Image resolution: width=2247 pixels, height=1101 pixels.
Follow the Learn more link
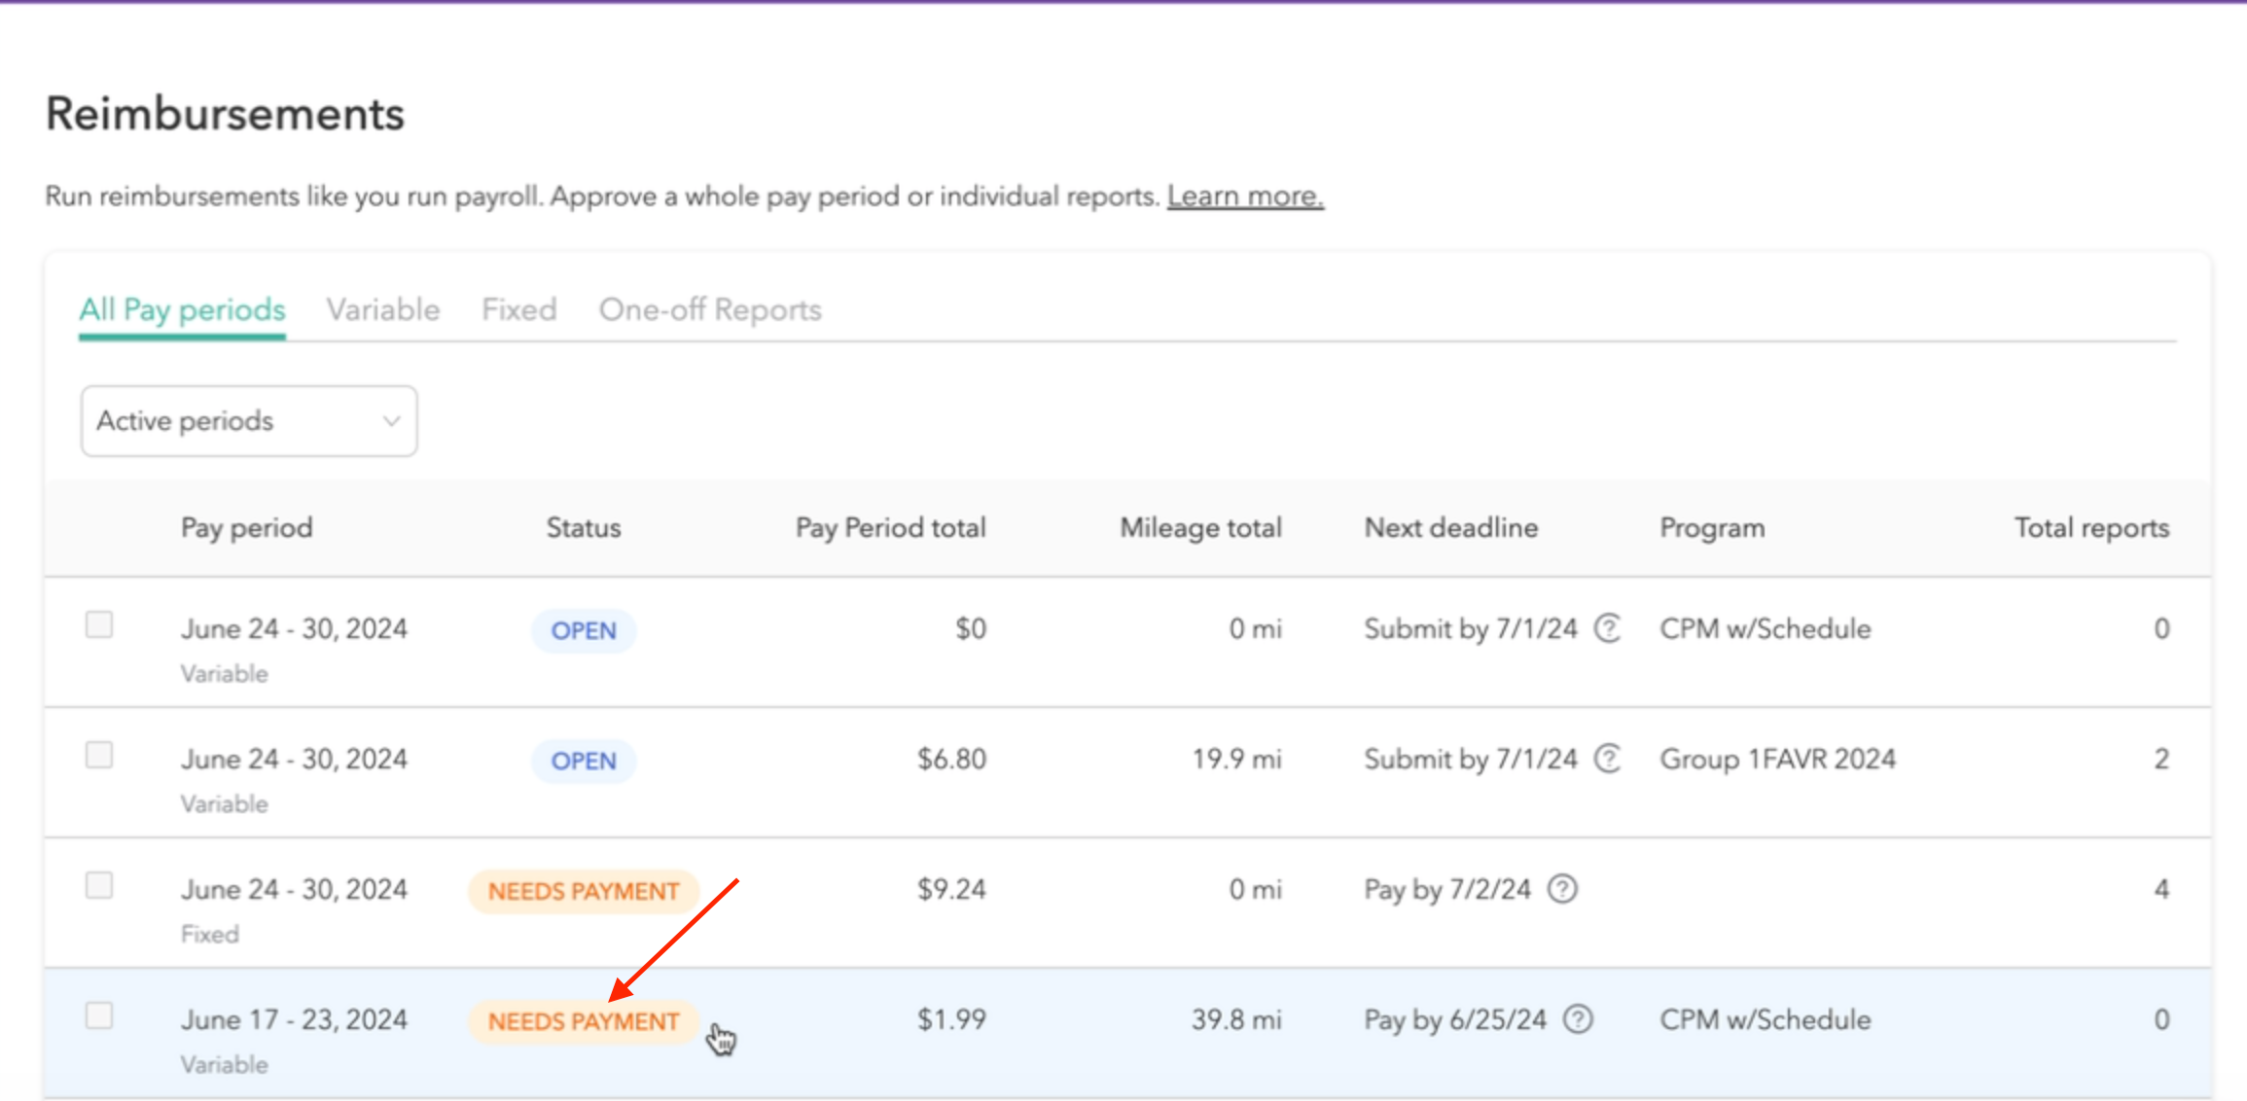pyautogui.click(x=1245, y=196)
